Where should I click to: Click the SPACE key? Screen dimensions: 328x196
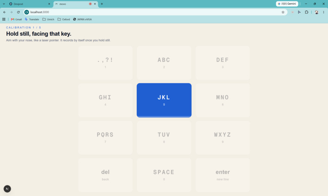[164, 175]
